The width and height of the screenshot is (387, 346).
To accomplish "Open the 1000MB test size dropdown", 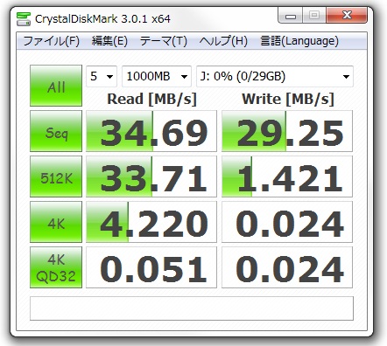I will pyautogui.click(x=157, y=76).
